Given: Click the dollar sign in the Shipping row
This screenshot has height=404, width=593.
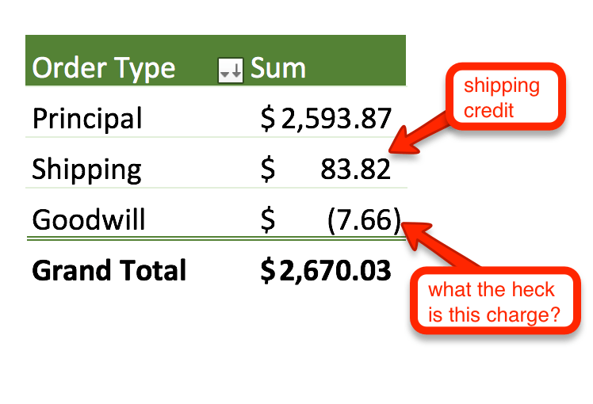Looking at the screenshot, I should click(x=268, y=169).
